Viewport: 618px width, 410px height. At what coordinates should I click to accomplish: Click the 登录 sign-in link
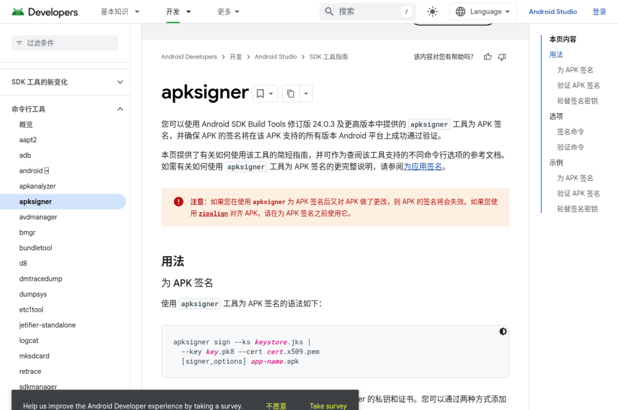point(599,11)
